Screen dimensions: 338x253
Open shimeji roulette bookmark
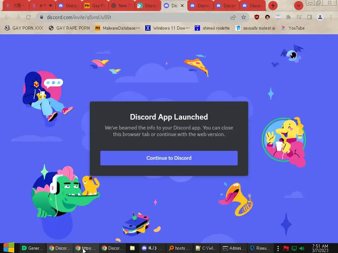pos(212,28)
